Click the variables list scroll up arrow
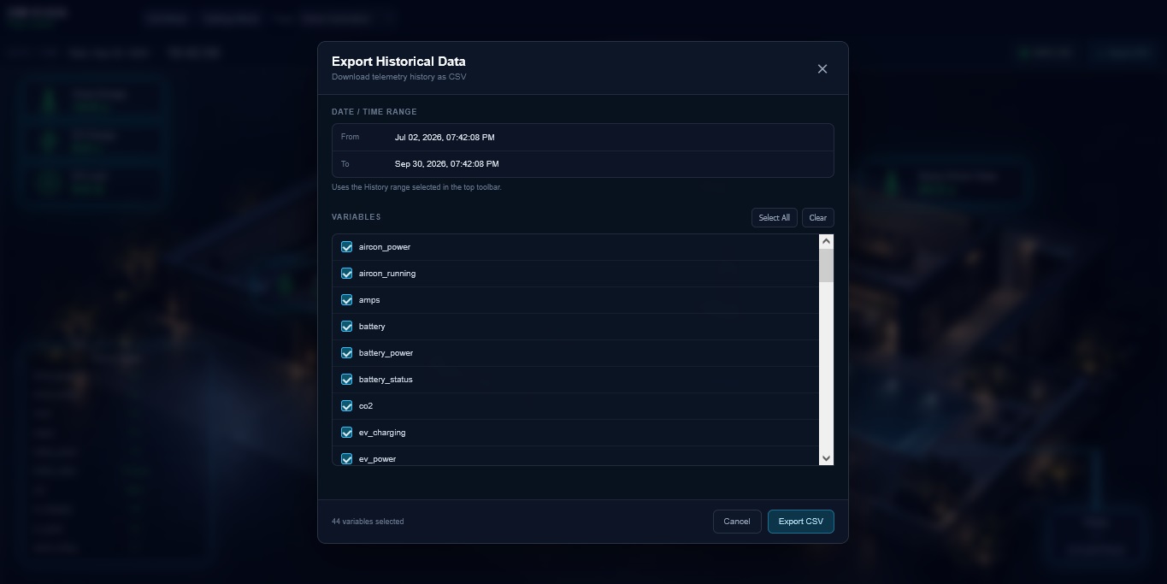This screenshot has width=1167, height=584. point(826,242)
